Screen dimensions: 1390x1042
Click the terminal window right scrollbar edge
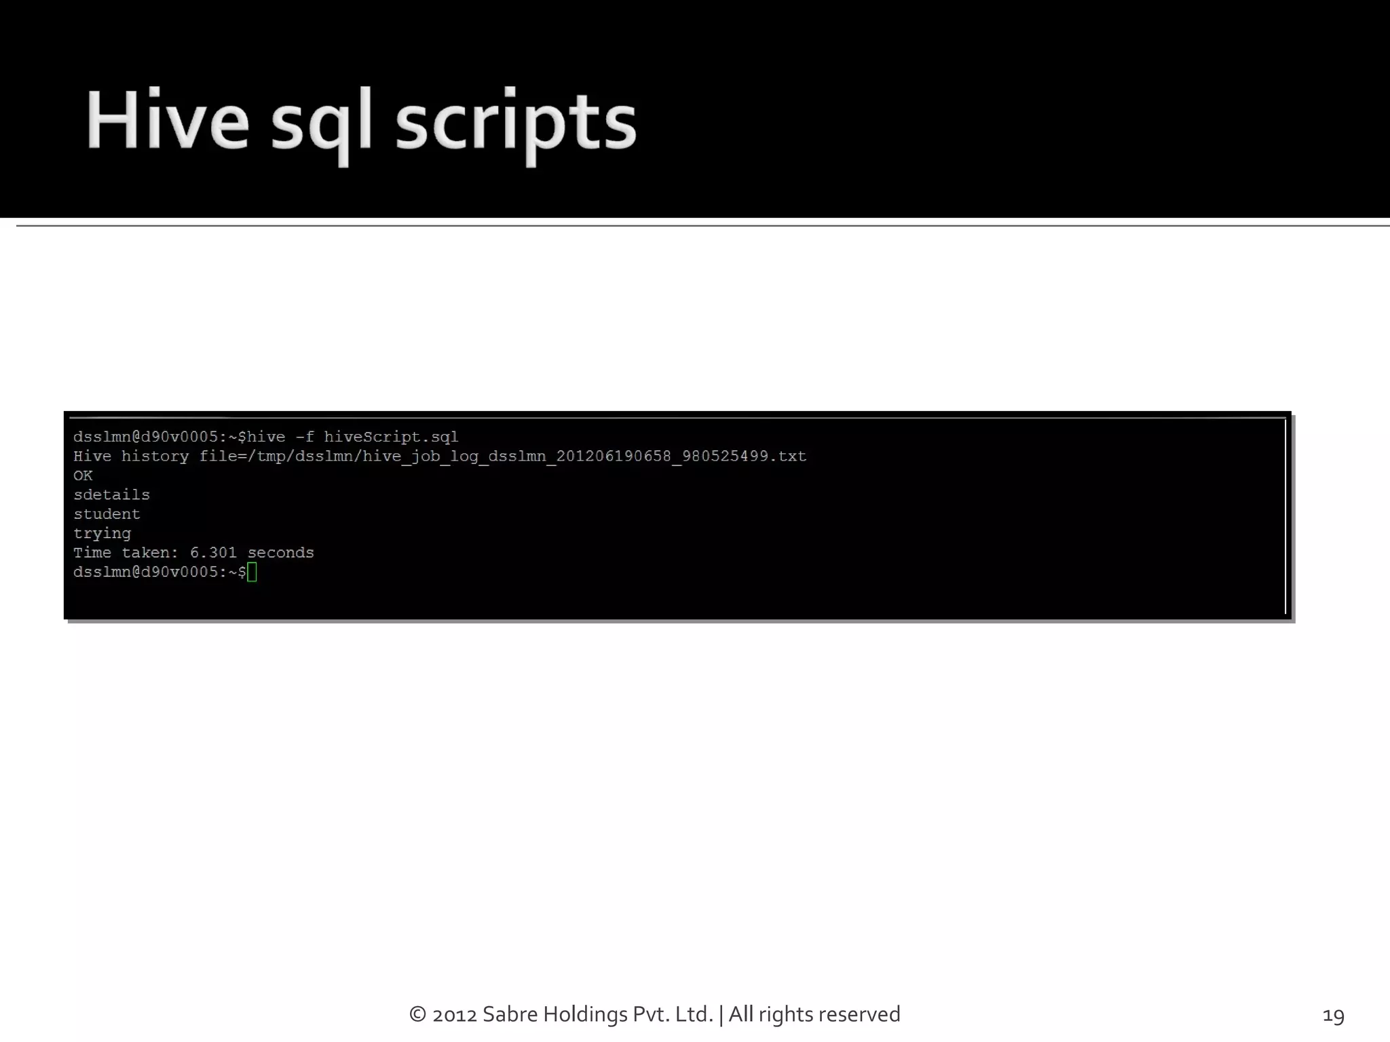(x=1285, y=516)
